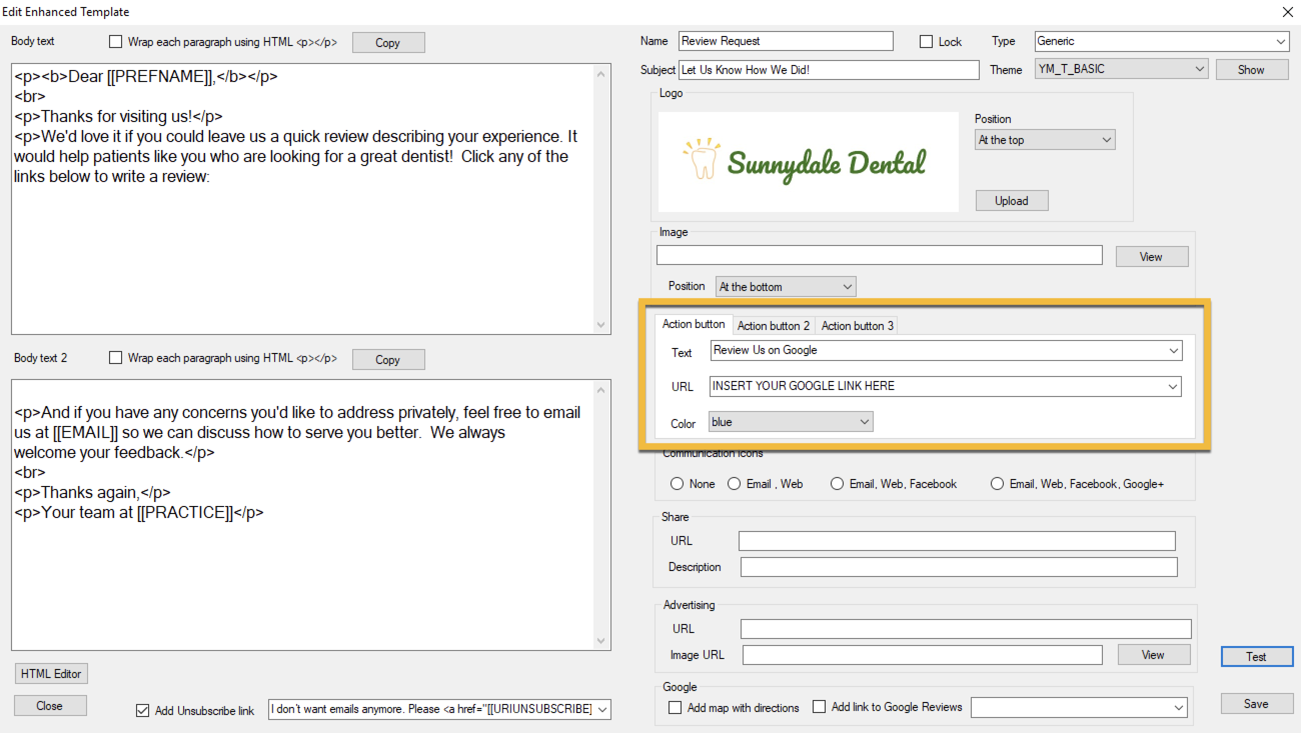The height and width of the screenshot is (733, 1301).
Task: Click the Image path input field
Action: coord(879,255)
